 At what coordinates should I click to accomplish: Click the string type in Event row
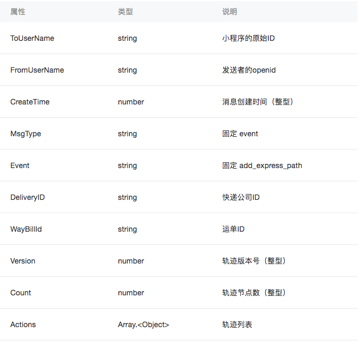(127, 165)
